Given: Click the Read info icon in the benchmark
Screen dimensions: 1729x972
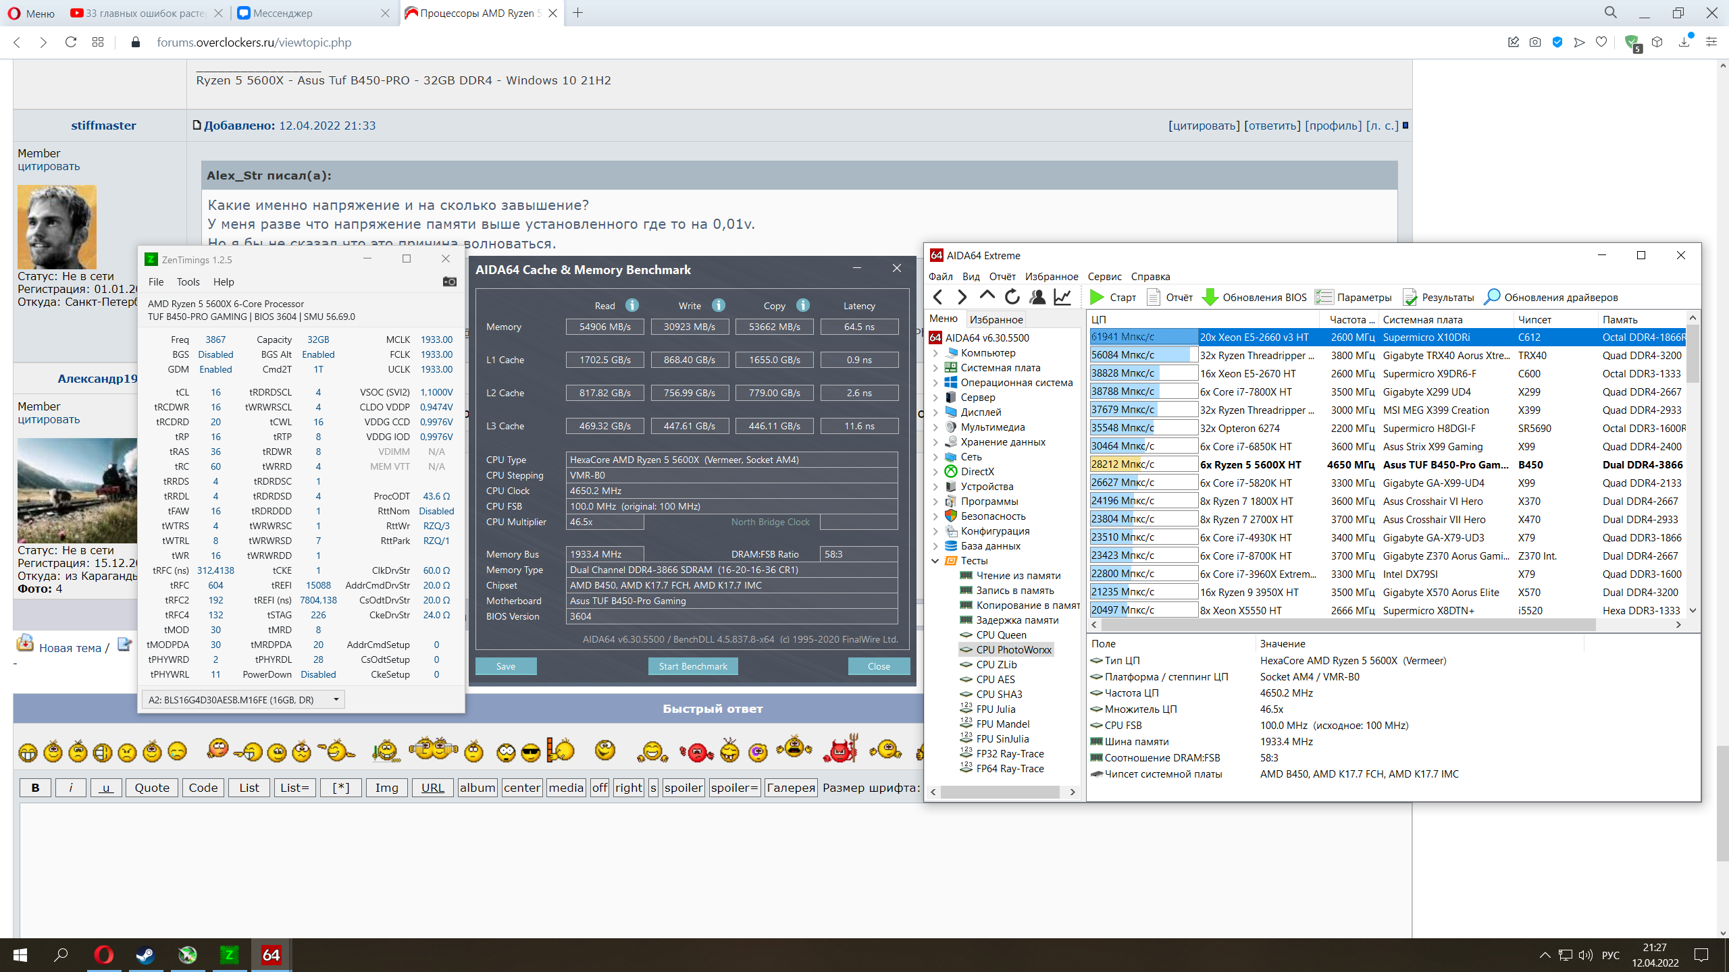Looking at the screenshot, I should 632,305.
